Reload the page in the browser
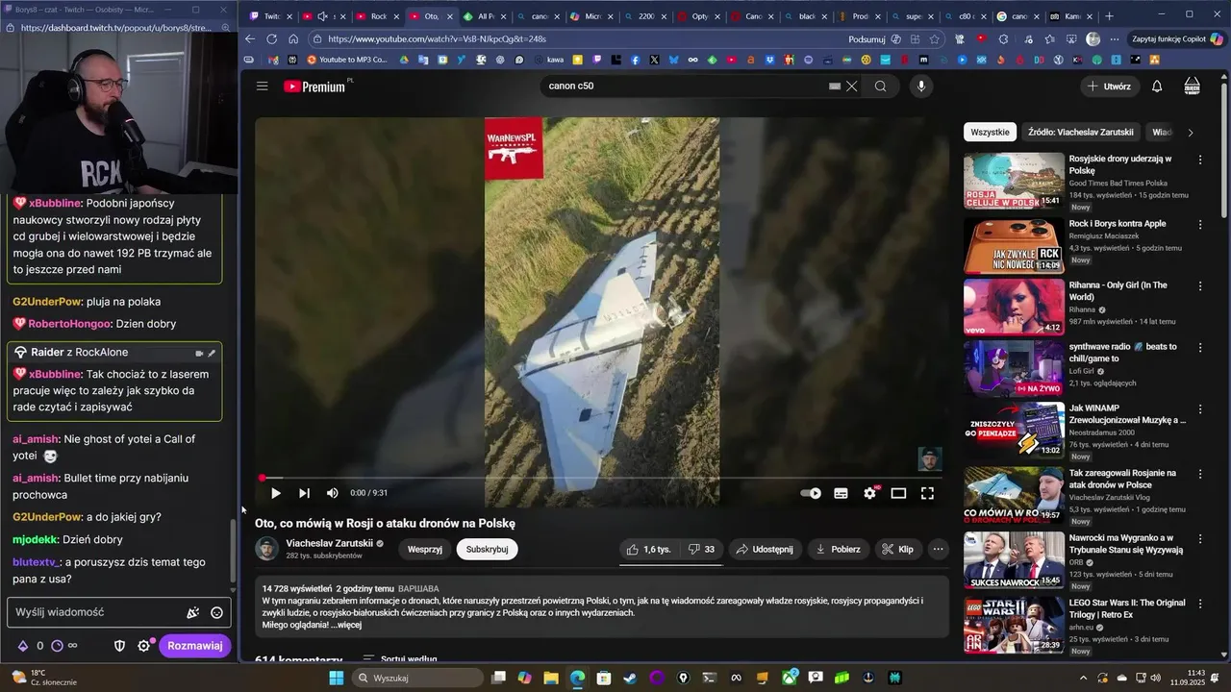Screen dimensions: 1231x692 click(x=271, y=39)
